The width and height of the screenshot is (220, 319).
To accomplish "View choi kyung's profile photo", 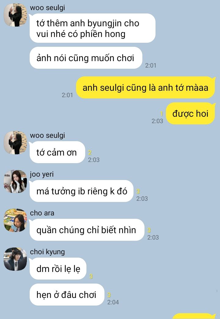I will coord(16,259).
